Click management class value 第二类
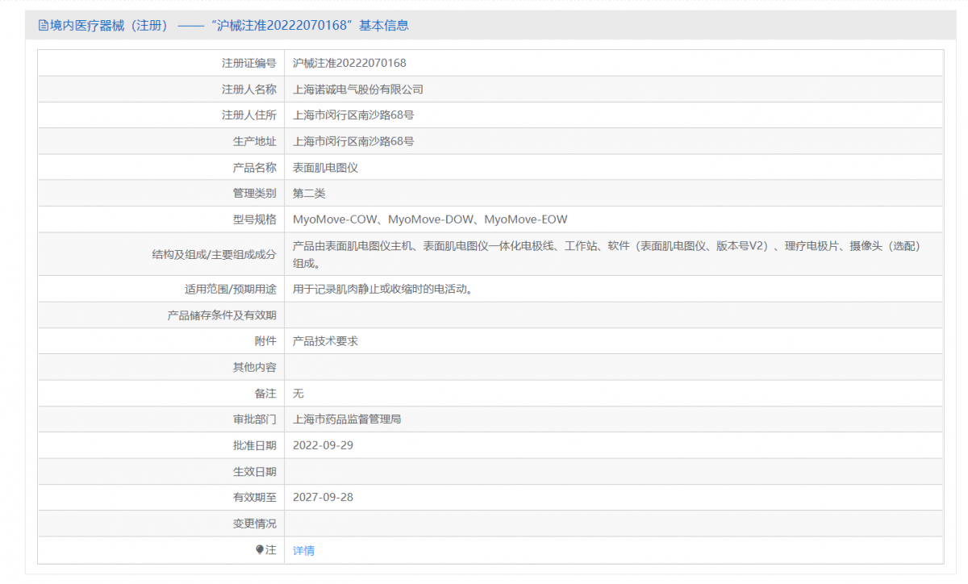 pos(309,194)
